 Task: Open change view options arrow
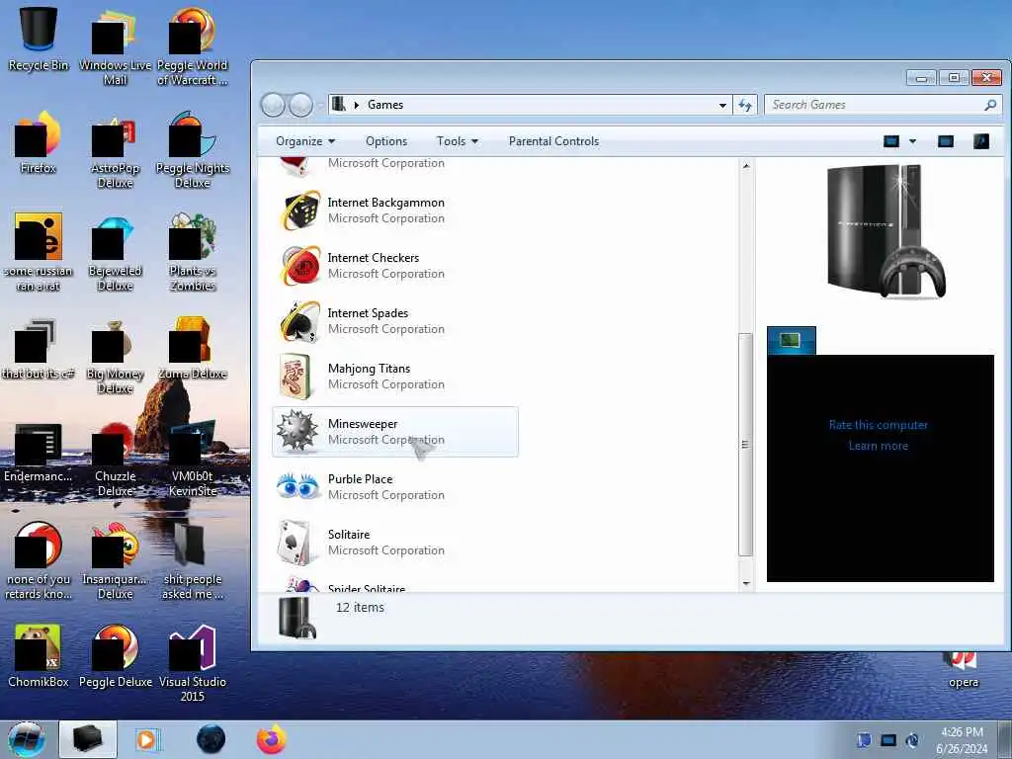[x=912, y=141]
